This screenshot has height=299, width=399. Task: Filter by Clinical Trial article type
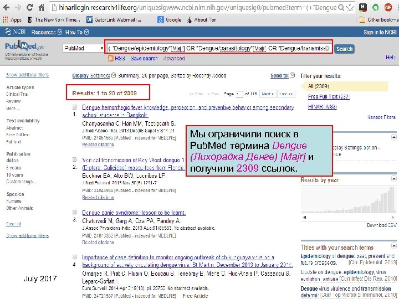17,94
